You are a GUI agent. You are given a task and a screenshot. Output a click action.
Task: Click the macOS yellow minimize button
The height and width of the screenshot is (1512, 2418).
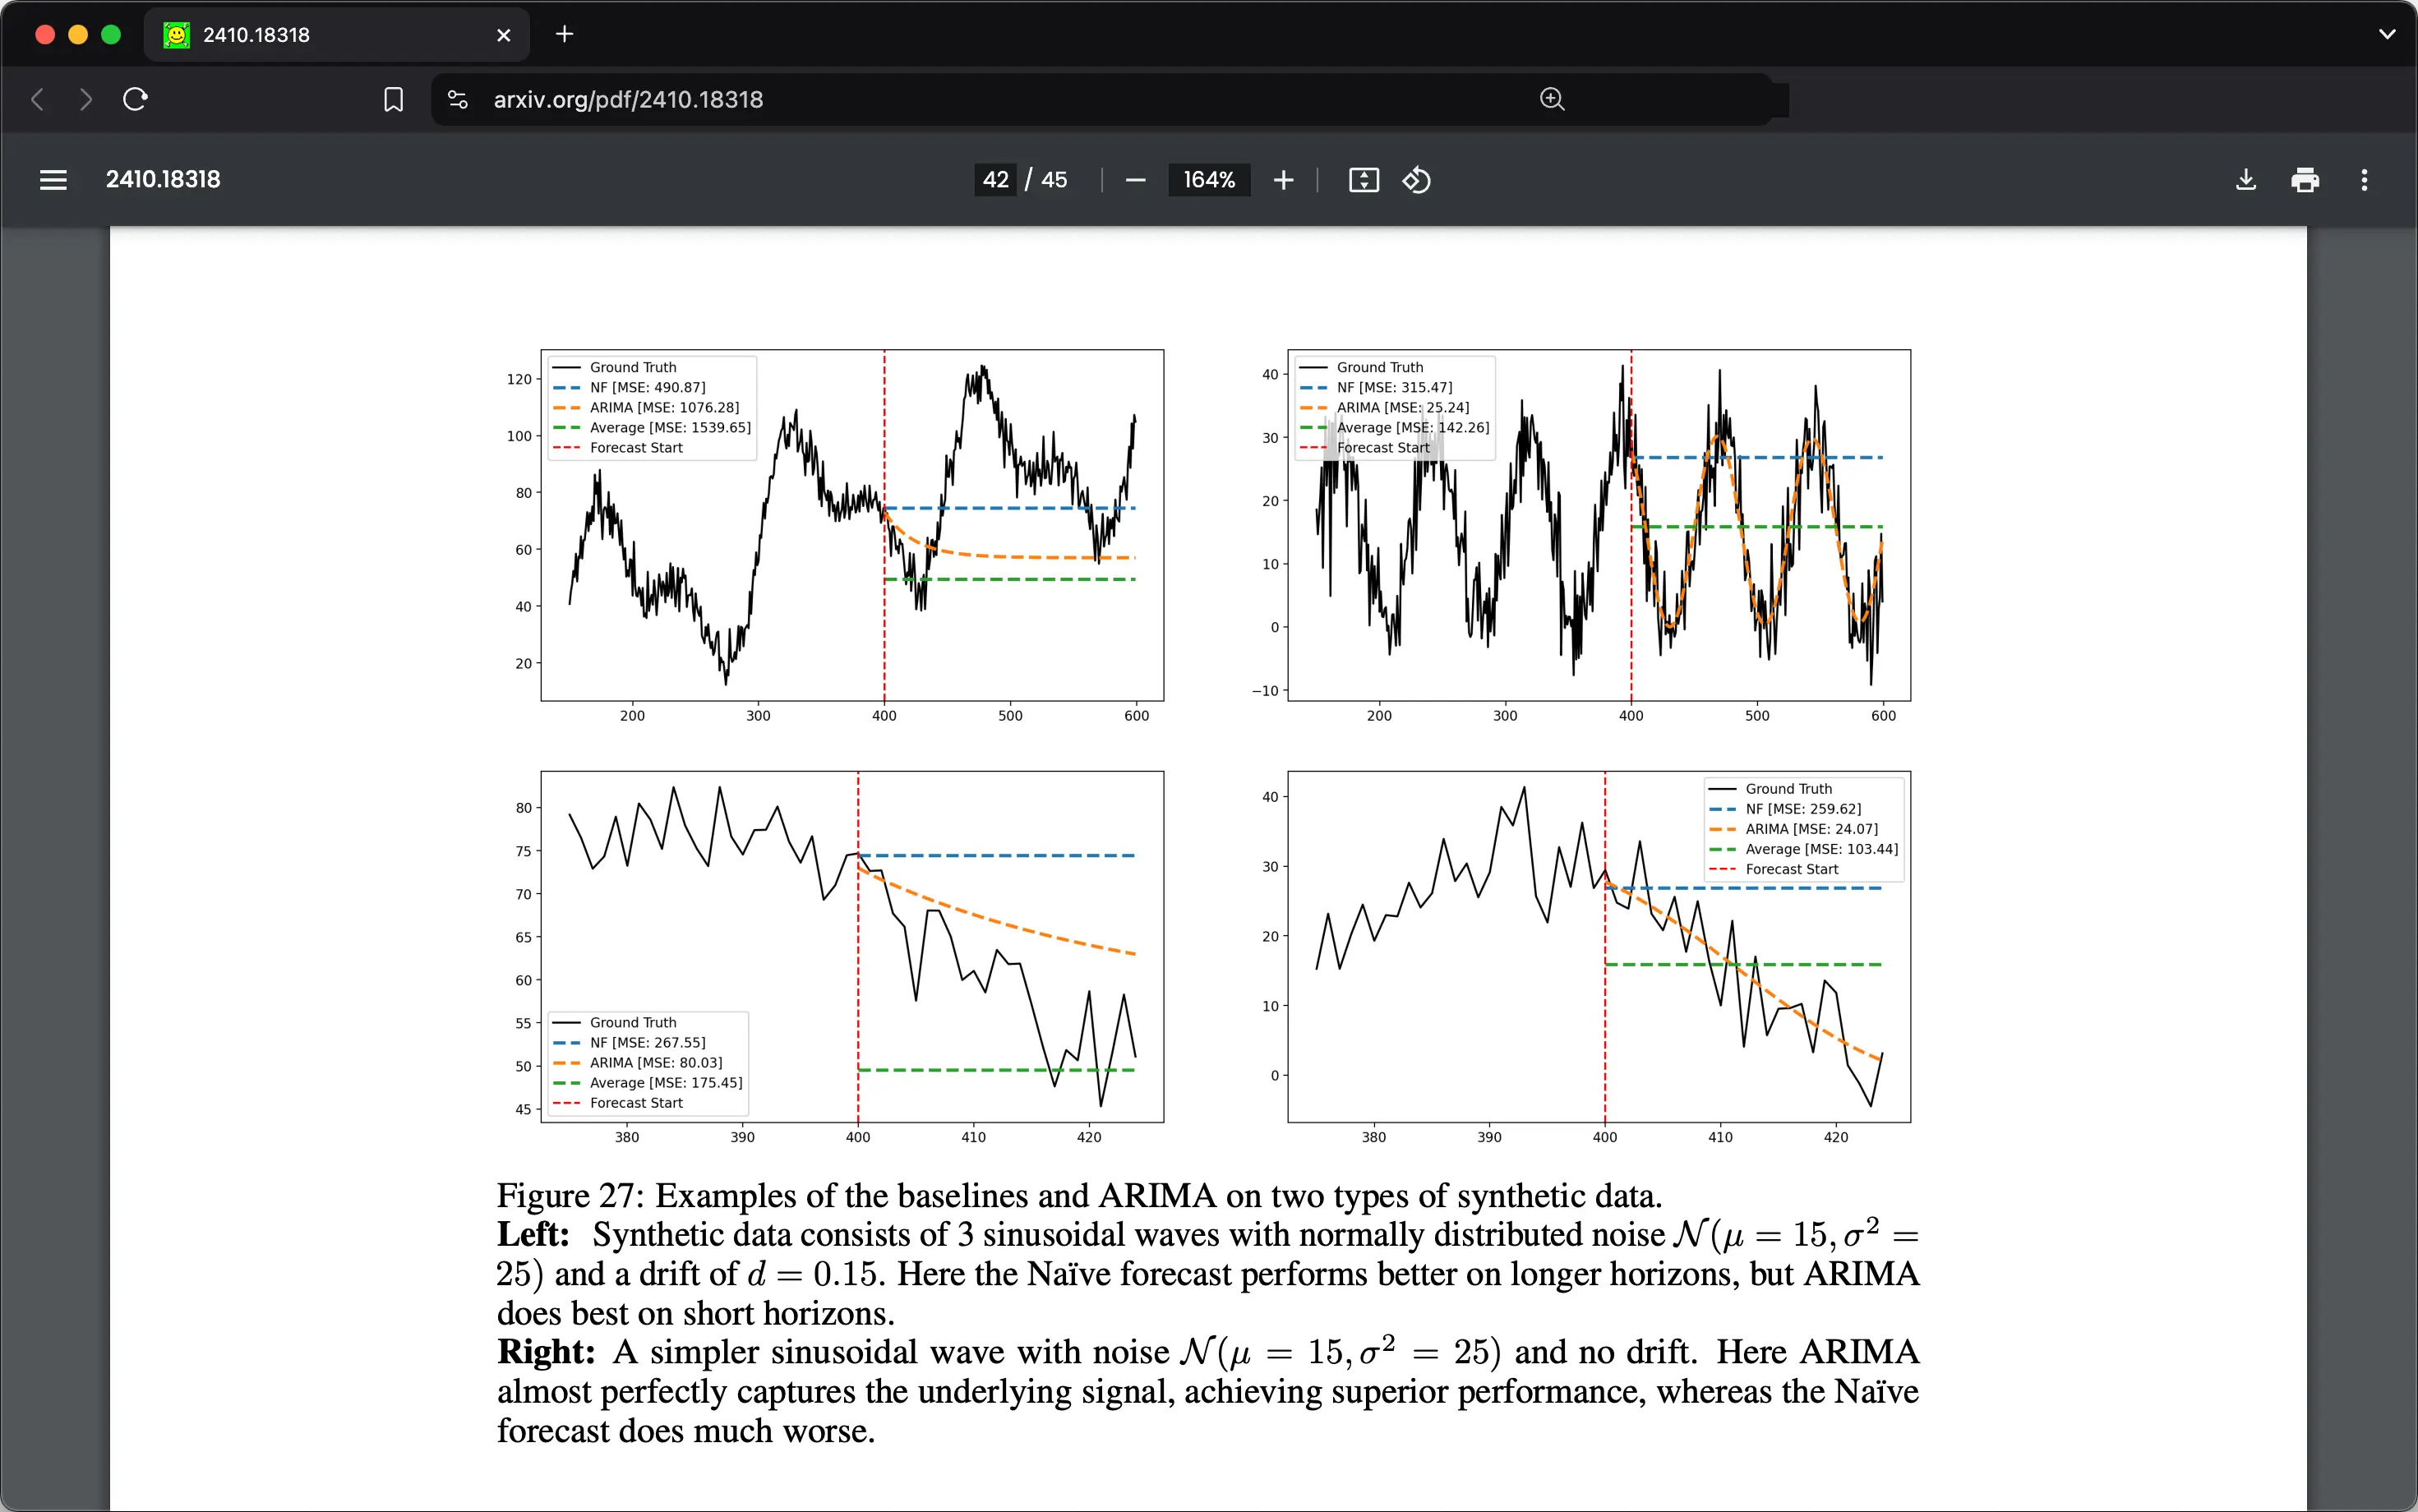click(78, 35)
